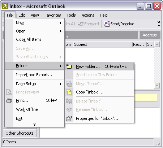This screenshot has height=148, width=163.
Task: Click the Properties for "Inbox" icon
Action: click(69, 118)
